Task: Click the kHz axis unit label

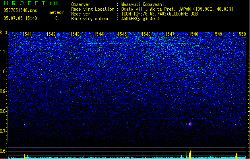Action: click(4, 32)
